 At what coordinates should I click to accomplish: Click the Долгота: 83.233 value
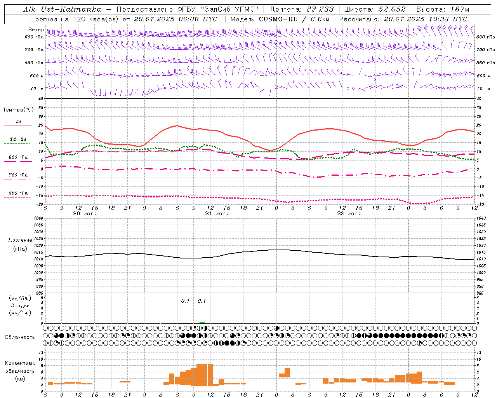pyautogui.click(x=301, y=9)
